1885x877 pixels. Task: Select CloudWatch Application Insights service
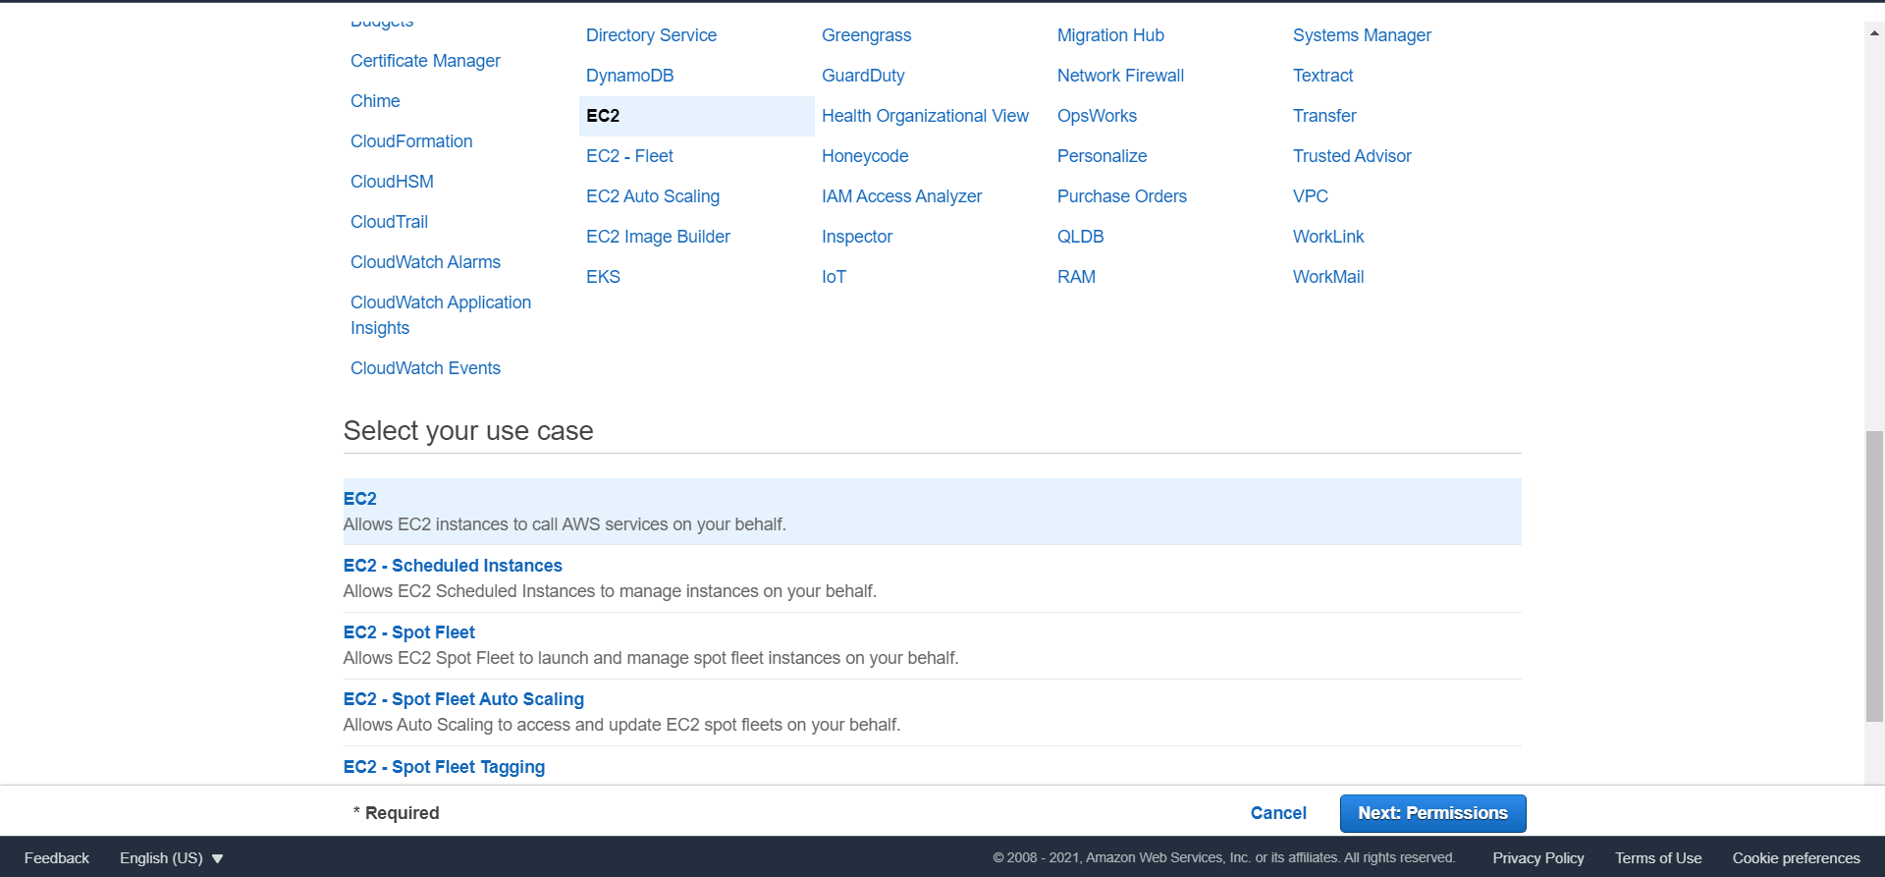click(x=441, y=315)
